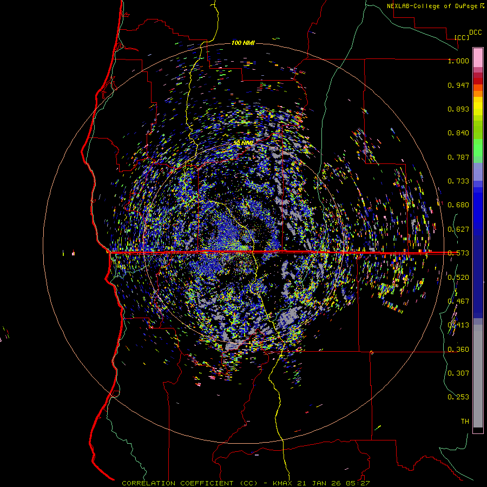Pick the bright green color bar segment
487x487 pixels.
pyautogui.click(x=478, y=148)
